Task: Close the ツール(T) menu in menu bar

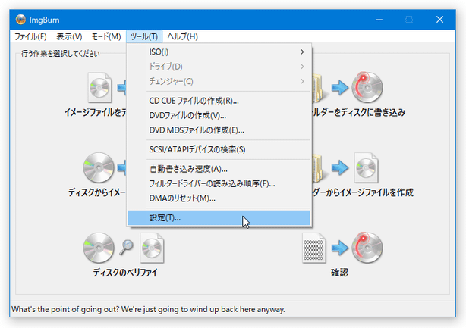Action: pos(144,36)
